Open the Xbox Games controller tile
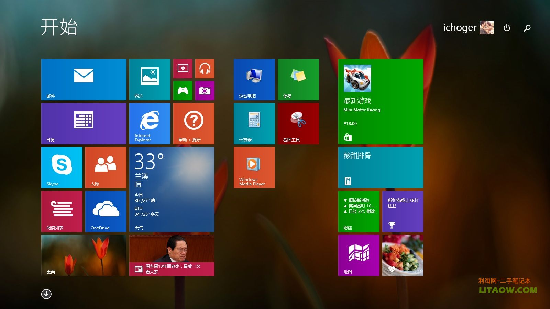This screenshot has width=550, height=309. point(183,91)
